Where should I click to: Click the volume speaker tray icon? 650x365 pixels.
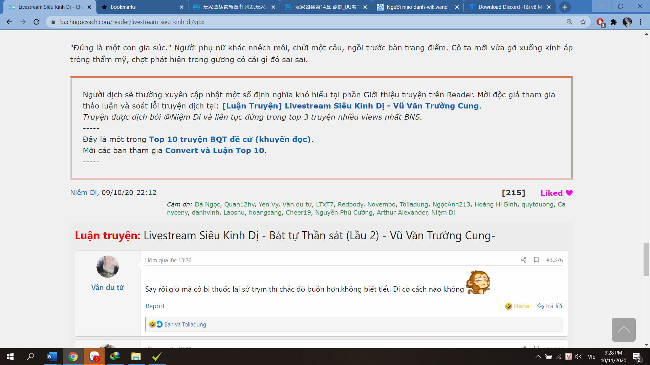pyautogui.click(x=578, y=357)
